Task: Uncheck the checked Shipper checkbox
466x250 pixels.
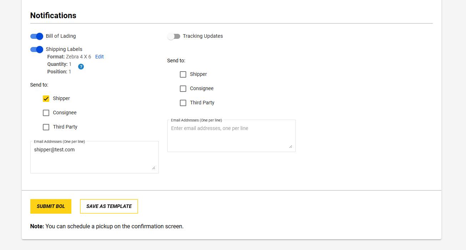Action: (x=46, y=99)
